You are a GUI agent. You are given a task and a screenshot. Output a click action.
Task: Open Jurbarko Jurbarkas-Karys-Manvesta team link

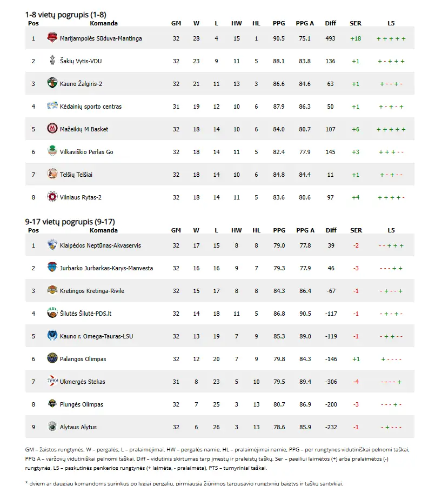click(106, 268)
